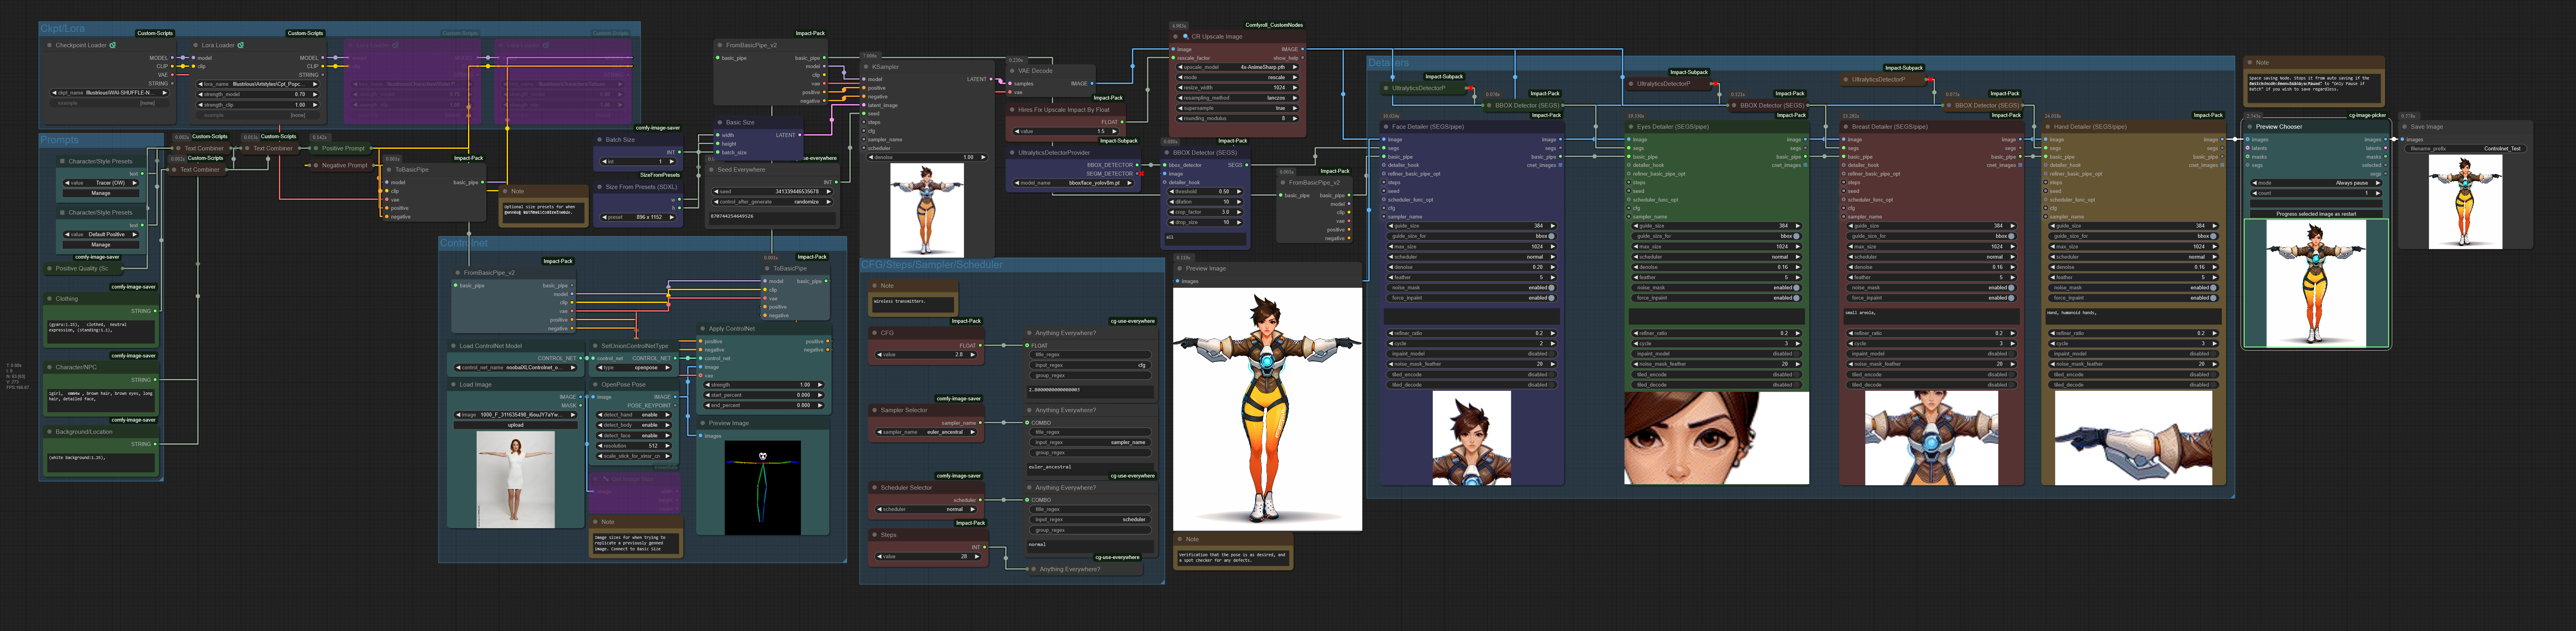Toggle guide_size_for bbox in Face Detailer
The width and height of the screenshot is (2576, 631).
click(1551, 236)
